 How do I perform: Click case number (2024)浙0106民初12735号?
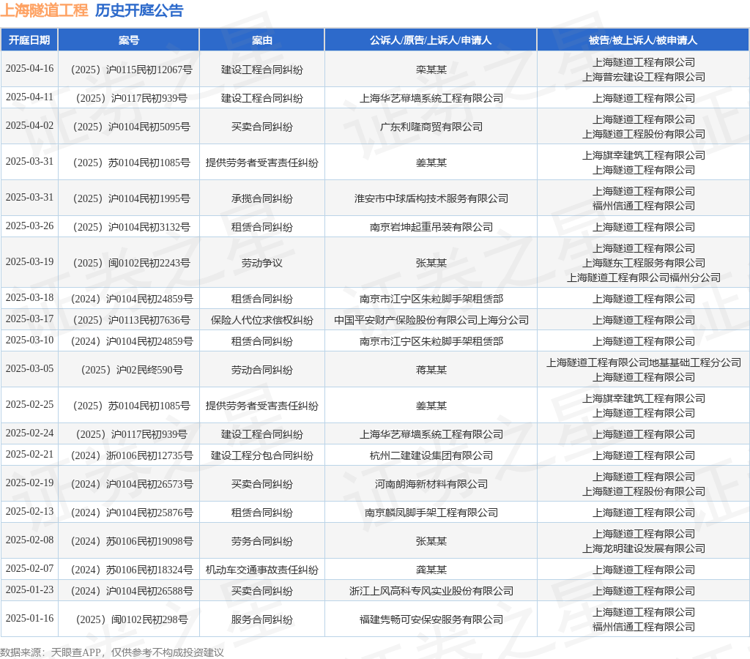point(132,455)
